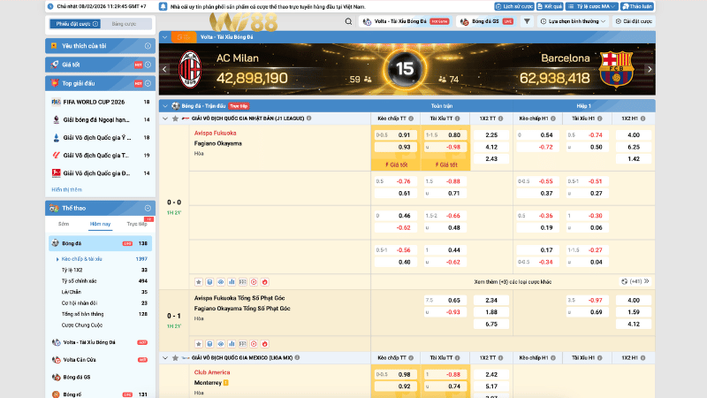This screenshot has height=398, width=707.
Task: Open statistics chart icon under Tổng Số Phạt Góc match
Action: pyautogui.click(x=232, y=344)
